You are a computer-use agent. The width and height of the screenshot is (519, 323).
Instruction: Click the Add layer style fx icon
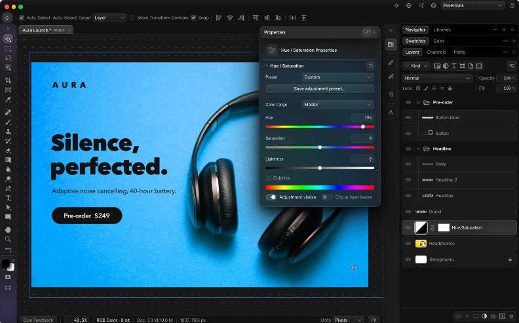click(x=467, y=316)
